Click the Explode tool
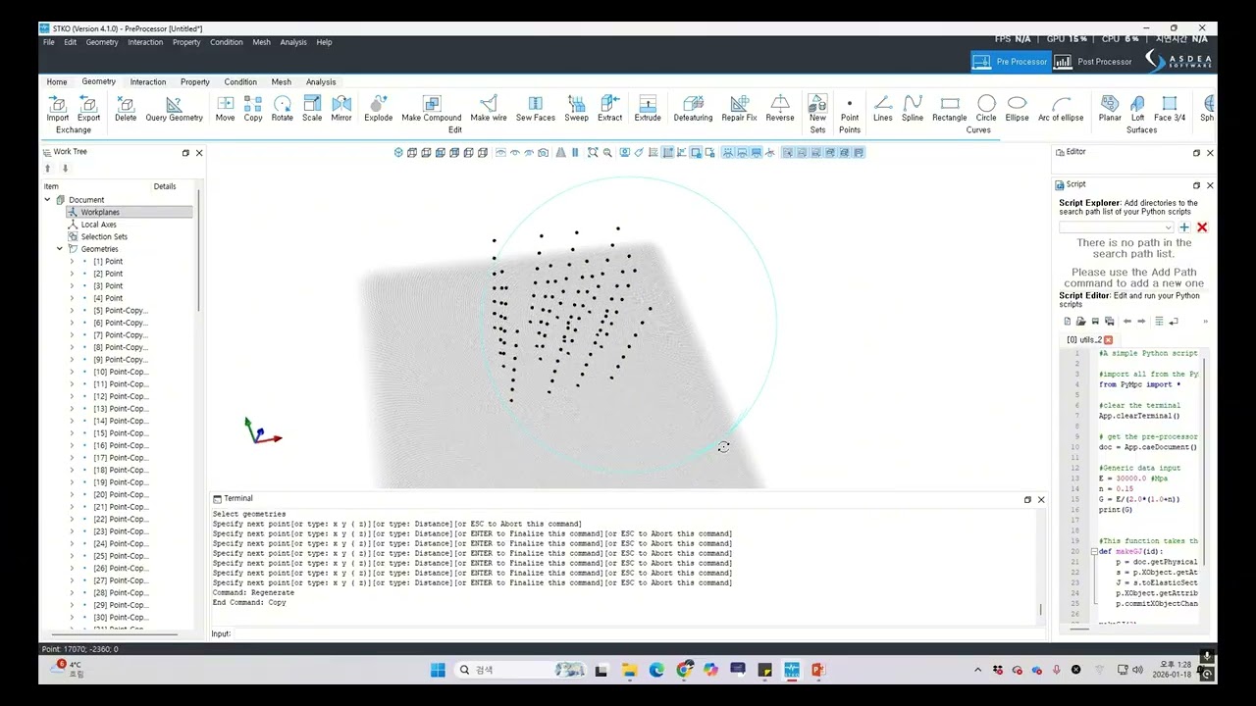This screenshot has height=706, width=1256. coord(378,108)
